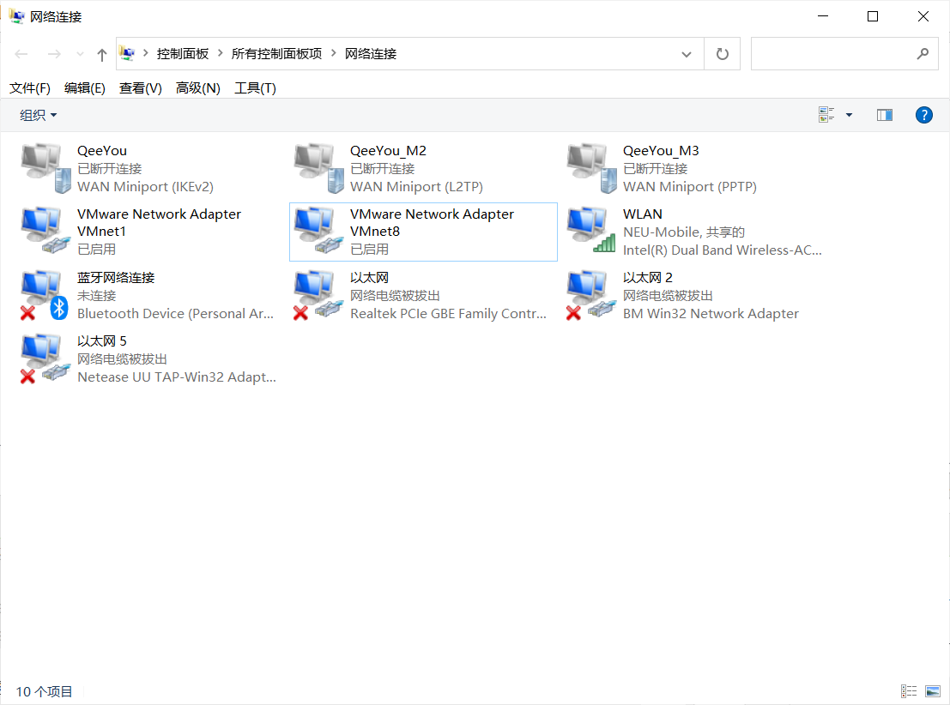This screenshot has height=705, width=950.
Task: Click 网络电缆被拔出 under 以太网 5
Action: pos(122,359)
